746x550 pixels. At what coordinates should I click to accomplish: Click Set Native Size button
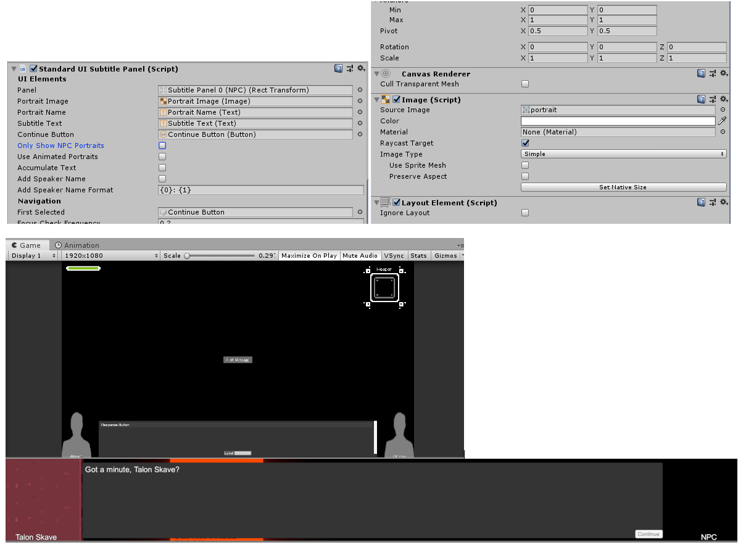623,187
